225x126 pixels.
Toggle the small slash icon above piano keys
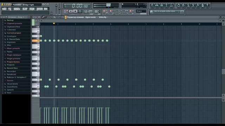[38, 21]
